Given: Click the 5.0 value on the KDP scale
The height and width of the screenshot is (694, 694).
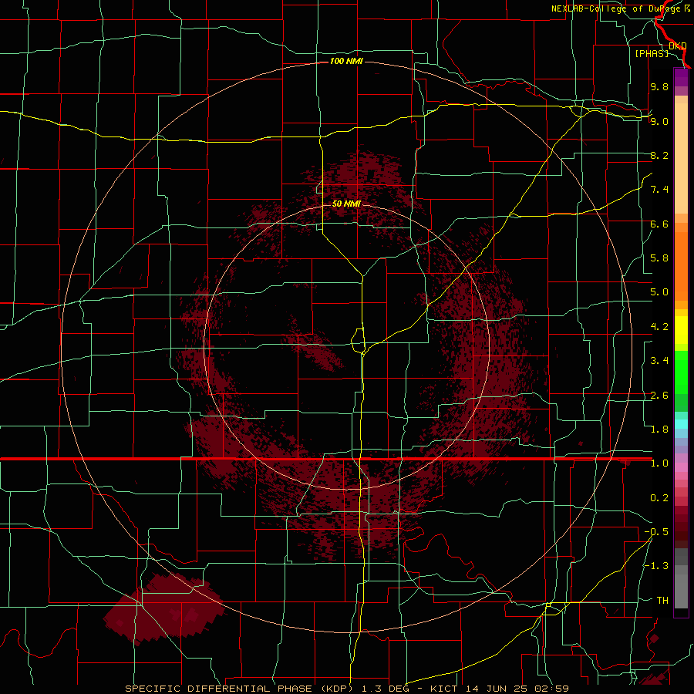Looking at the screenshot, I should [659, 292].
